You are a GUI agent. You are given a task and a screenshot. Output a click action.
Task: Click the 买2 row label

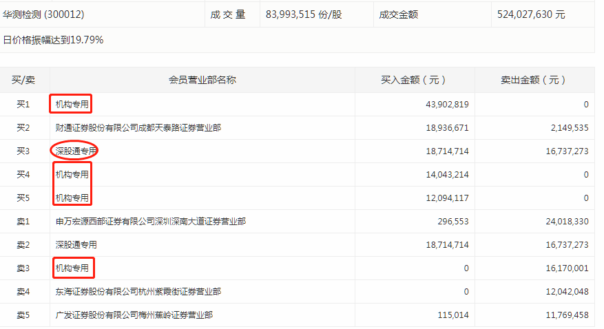[23, 128]
